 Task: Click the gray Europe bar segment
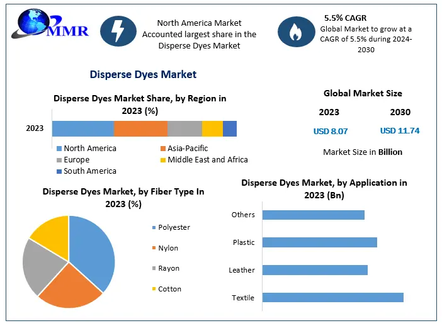click(x=184, y=128)
